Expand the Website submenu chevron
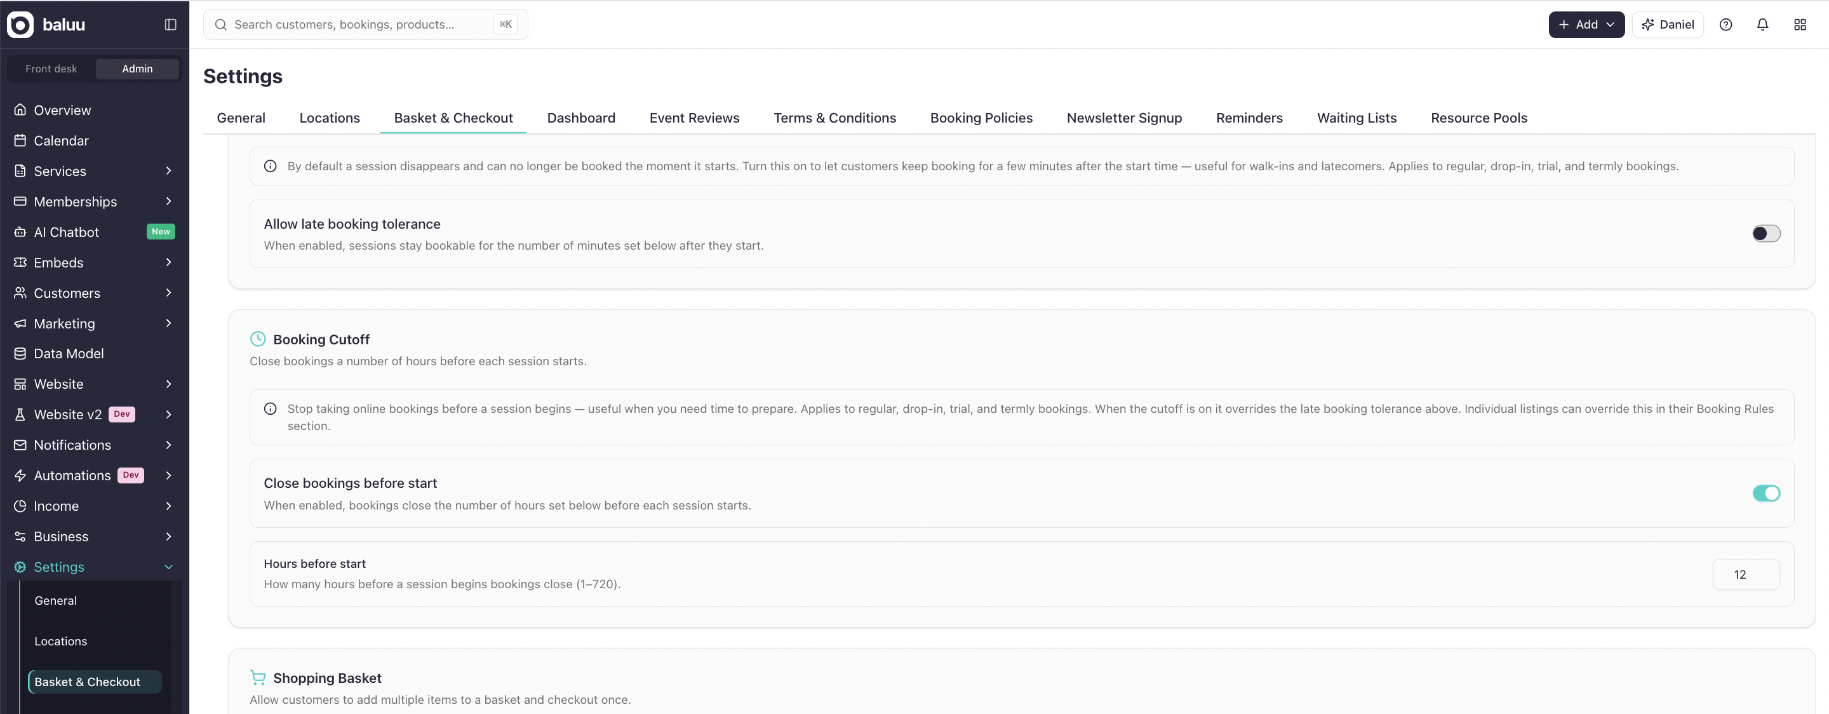This screenshot has width=1829, height=714. [169, 384]
